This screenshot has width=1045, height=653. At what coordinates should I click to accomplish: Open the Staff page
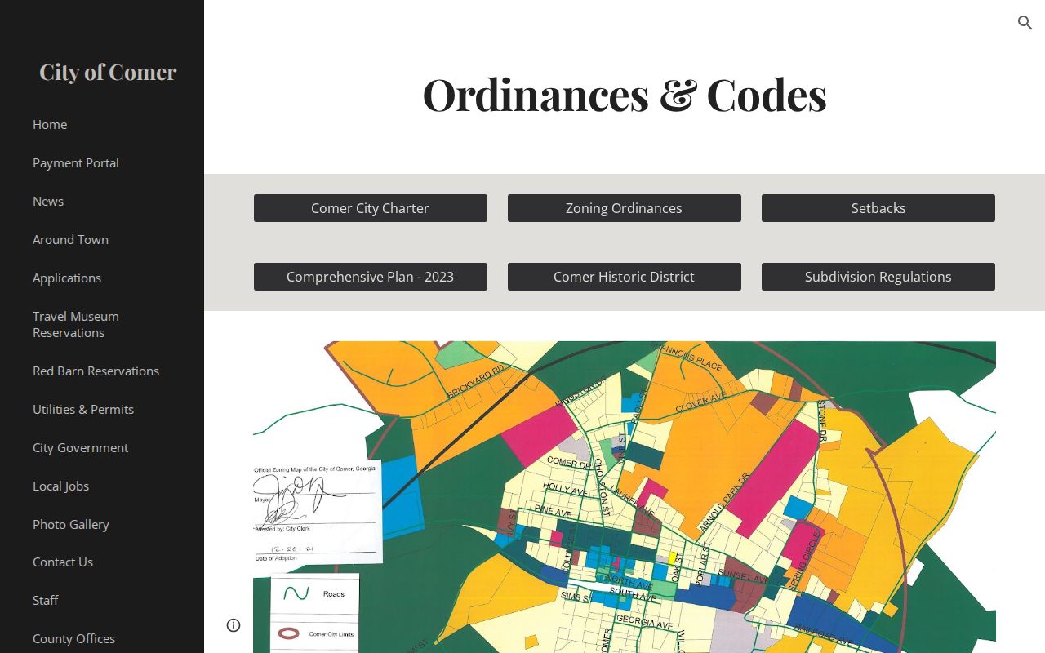[x=46, y=600]
